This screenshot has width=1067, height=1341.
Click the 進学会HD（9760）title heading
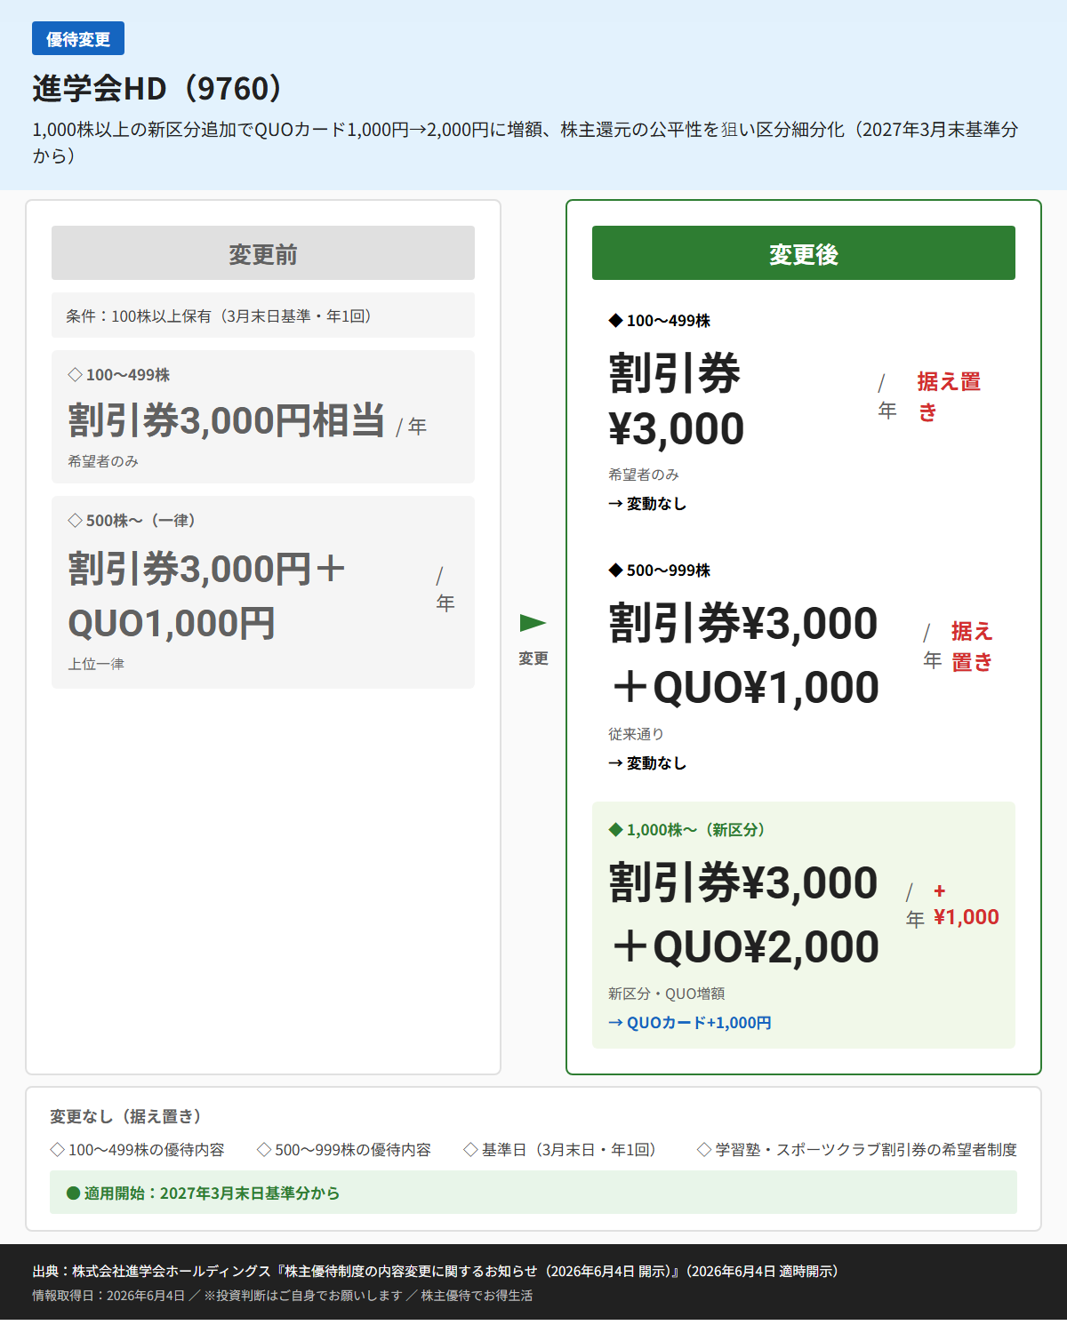160,88
